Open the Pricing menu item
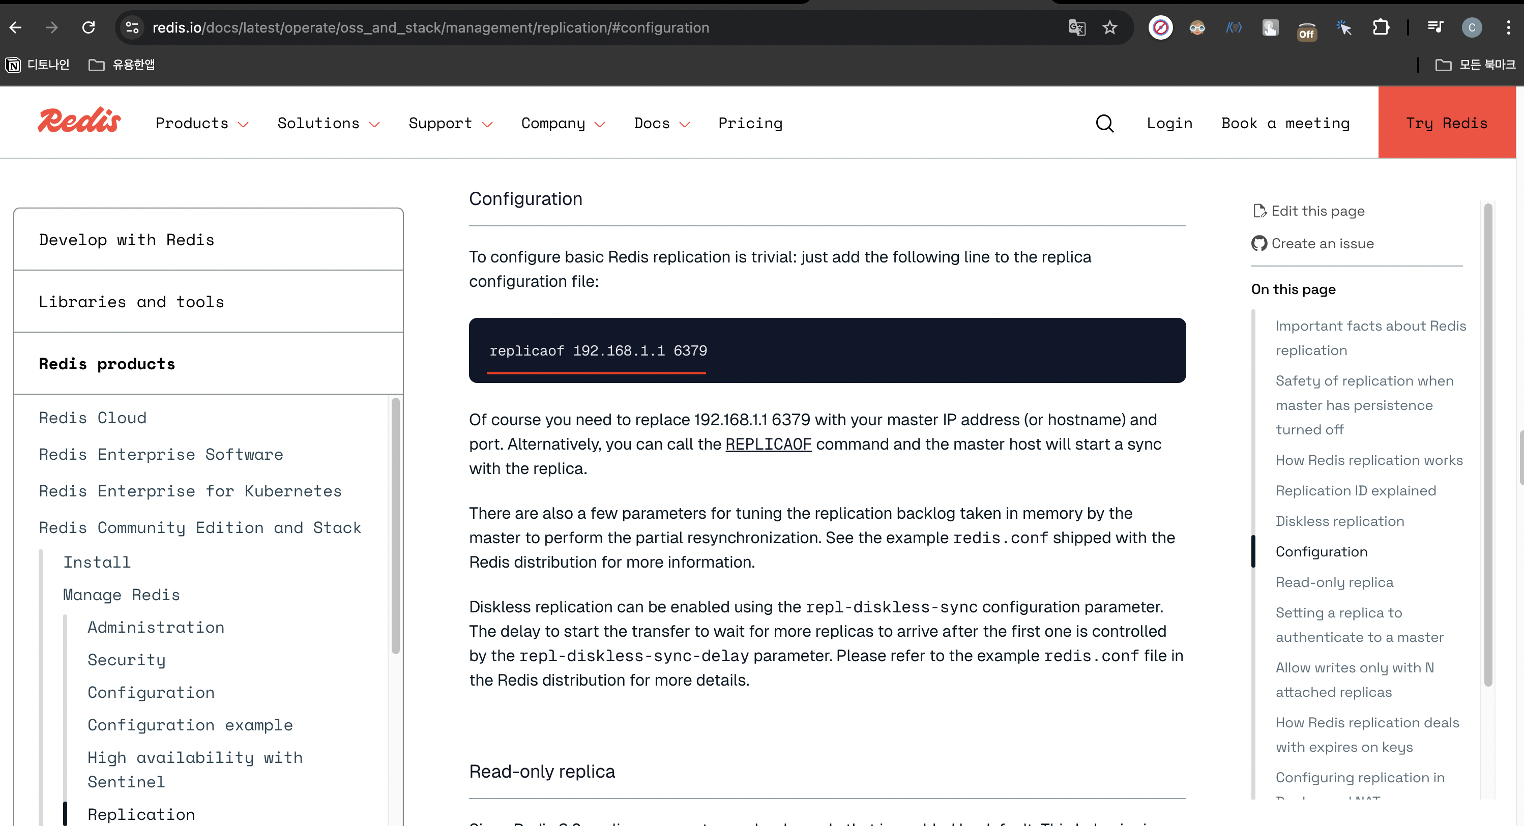Image resolution: width=1524 pixels, height=826 pixels. 750,123
